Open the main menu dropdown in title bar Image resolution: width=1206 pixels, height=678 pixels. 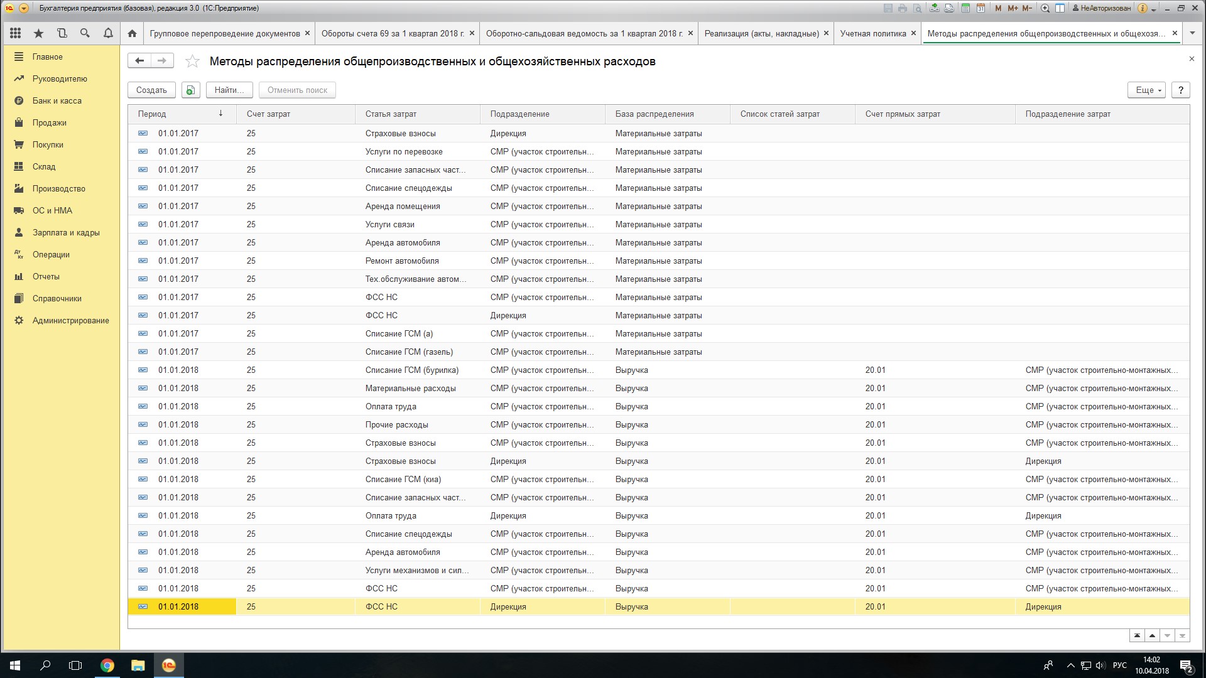pos(24,8)
